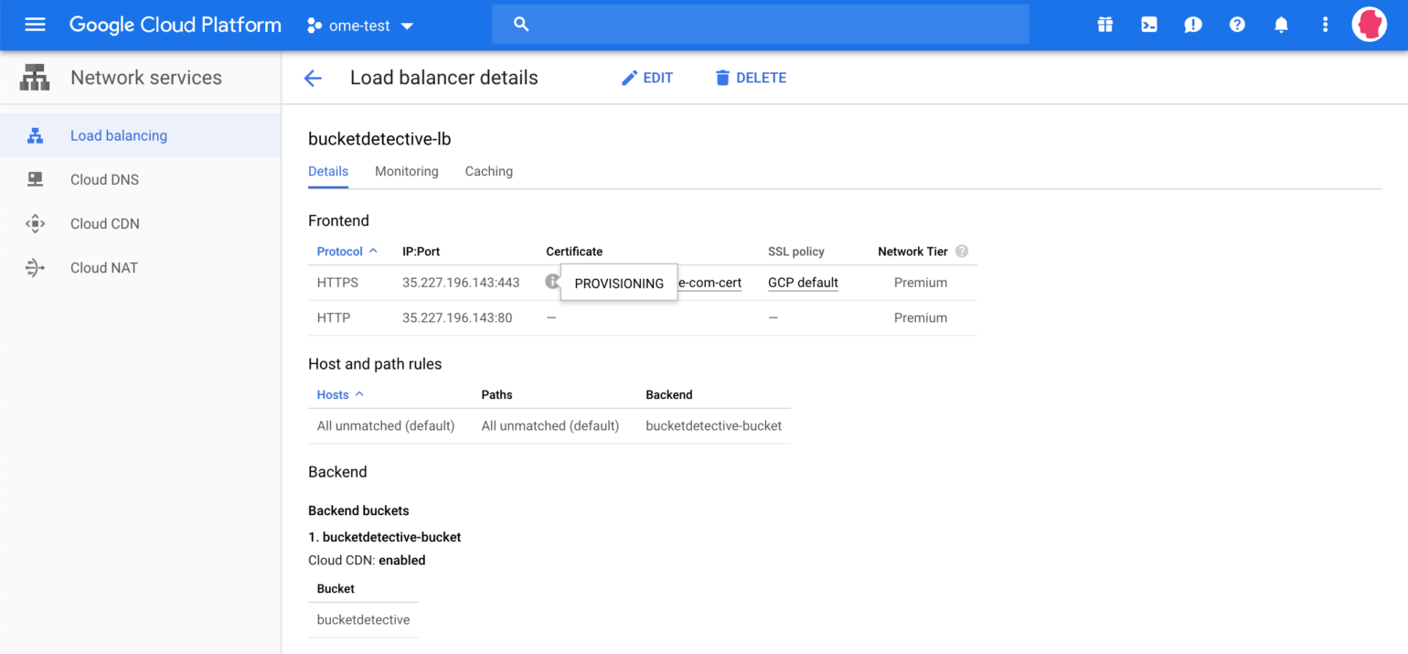Go back using the back arrow

[313, 79]
